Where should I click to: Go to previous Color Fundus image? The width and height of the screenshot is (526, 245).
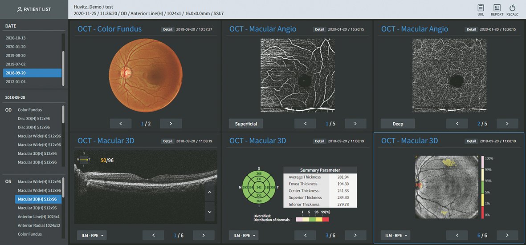pyautogui.click(x=121, y=124)
